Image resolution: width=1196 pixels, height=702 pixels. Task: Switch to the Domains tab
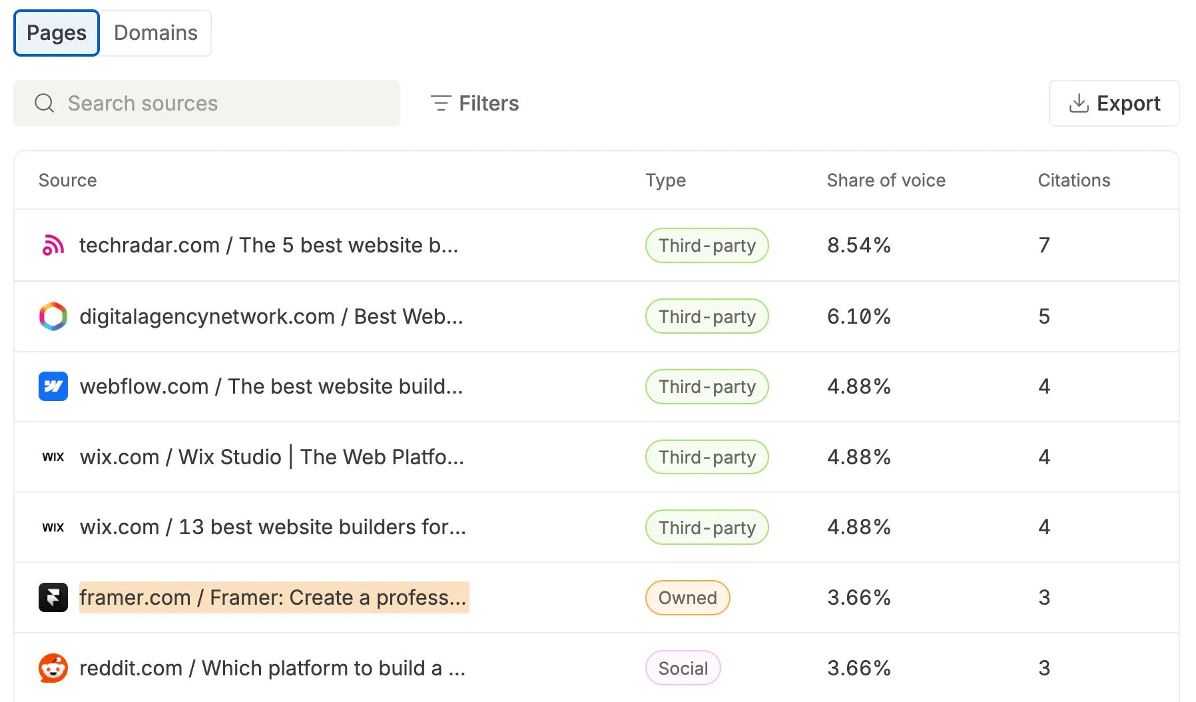(x=156, y=33)
